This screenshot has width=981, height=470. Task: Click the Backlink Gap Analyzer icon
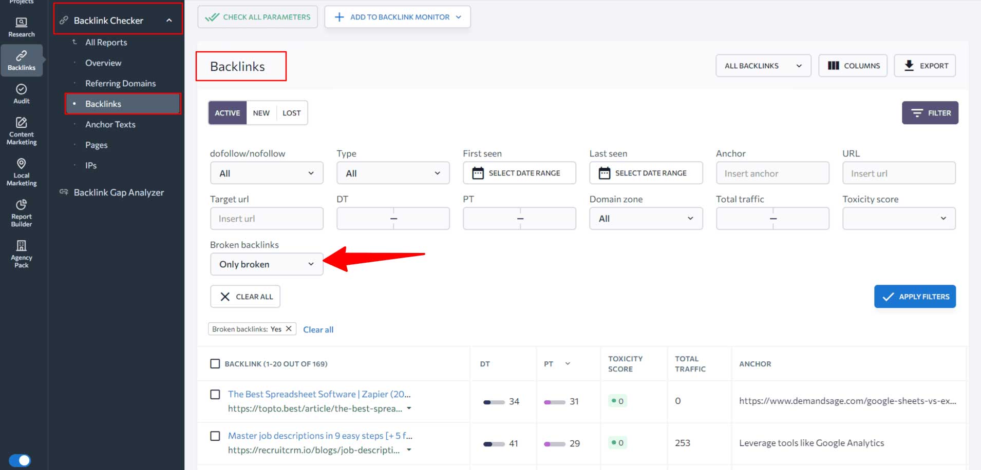pyautogui.click(x=64, y=192)
